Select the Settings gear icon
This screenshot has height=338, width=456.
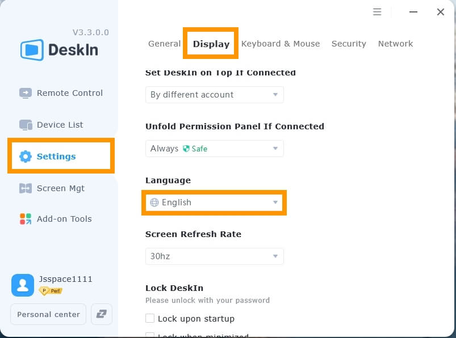tap(26, 157)
